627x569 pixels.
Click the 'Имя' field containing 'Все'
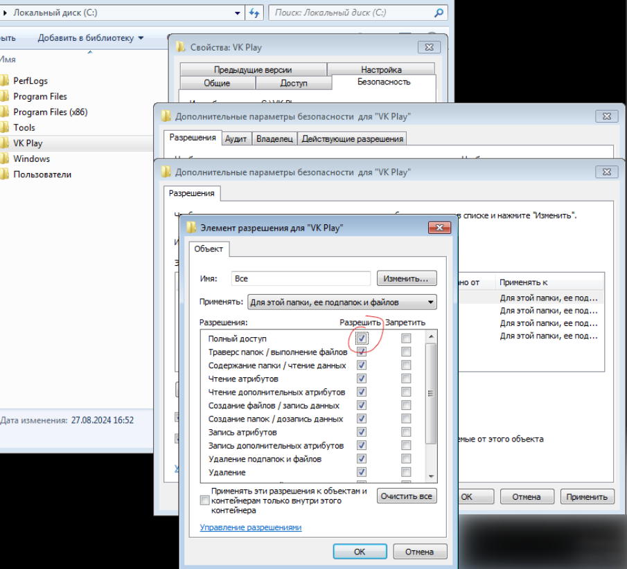[301, 278]
